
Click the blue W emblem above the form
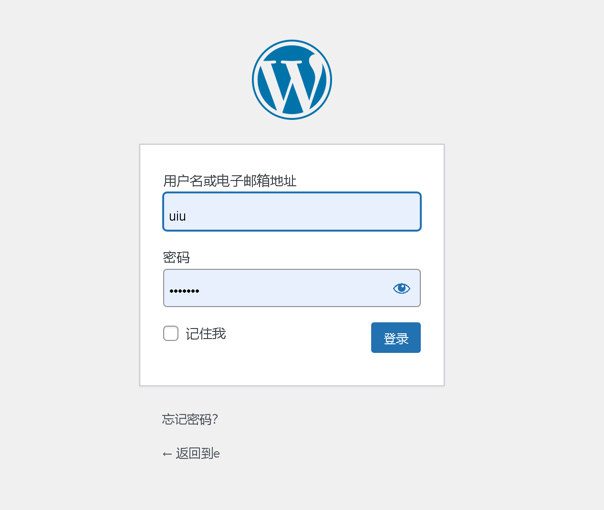(292, 79)
